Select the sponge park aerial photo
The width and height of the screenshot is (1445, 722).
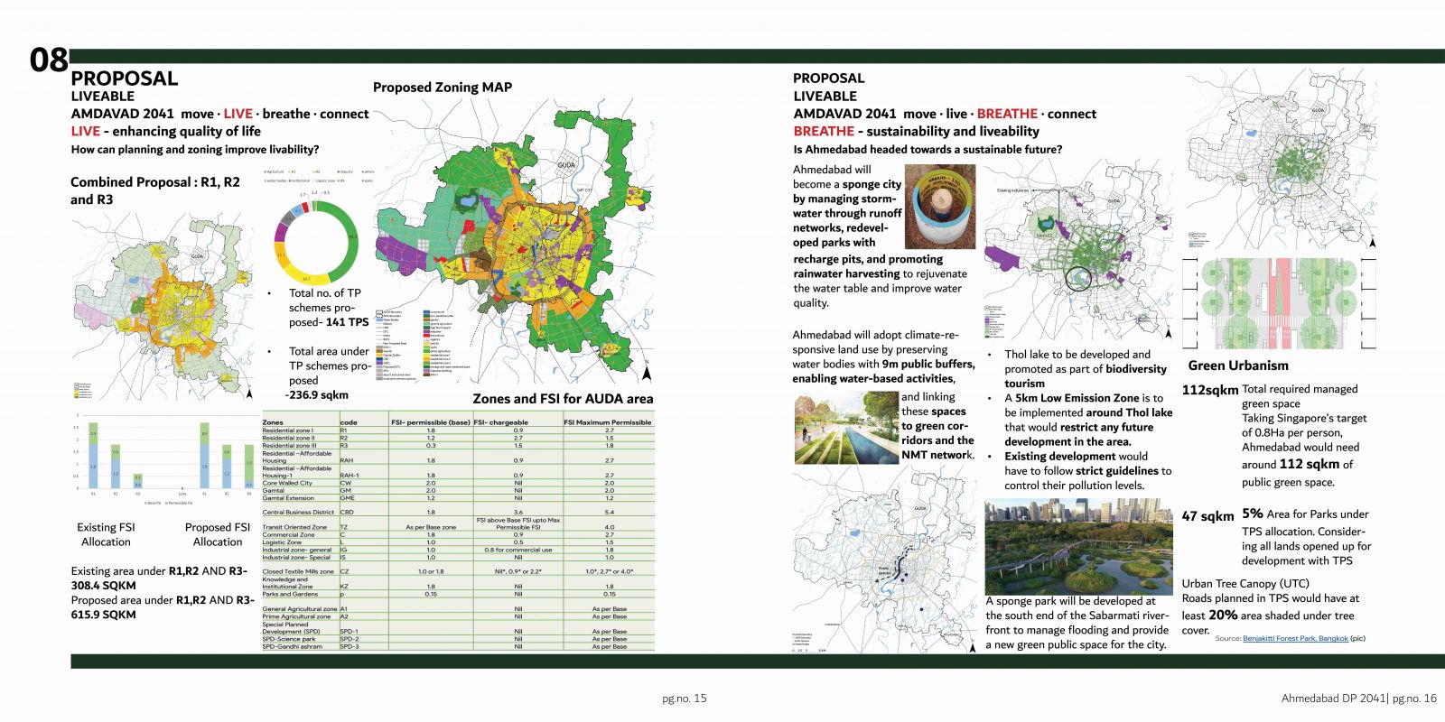tap(1079, 547)
